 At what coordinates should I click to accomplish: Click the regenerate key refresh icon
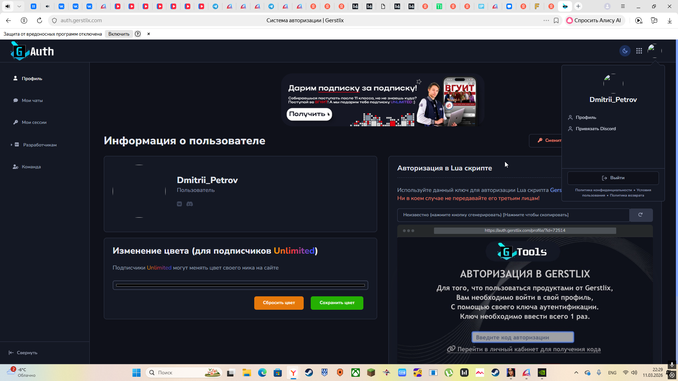(x=641, y=215)
